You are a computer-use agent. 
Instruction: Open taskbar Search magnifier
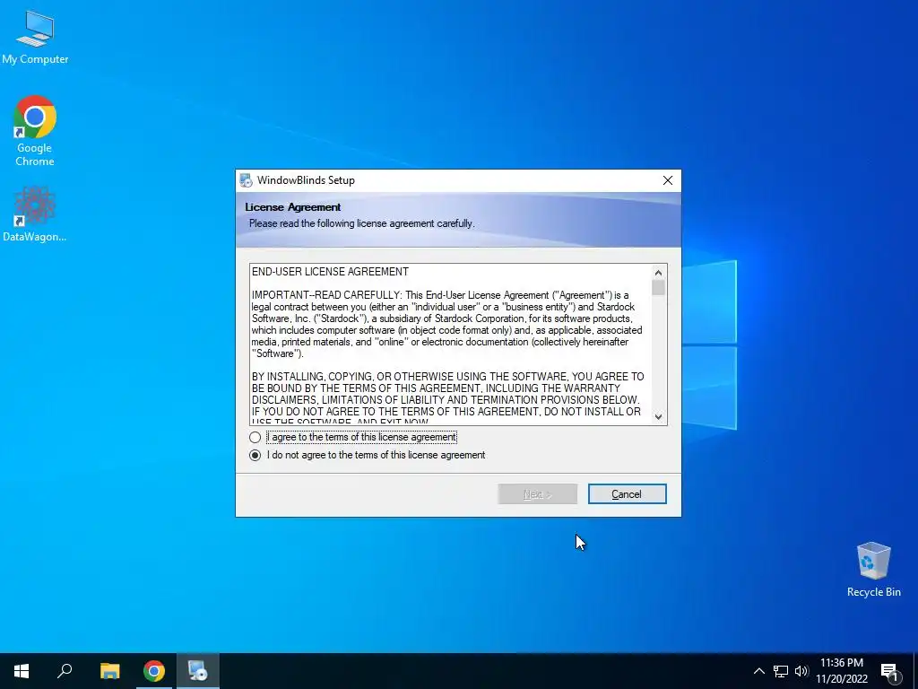[65, 671]
